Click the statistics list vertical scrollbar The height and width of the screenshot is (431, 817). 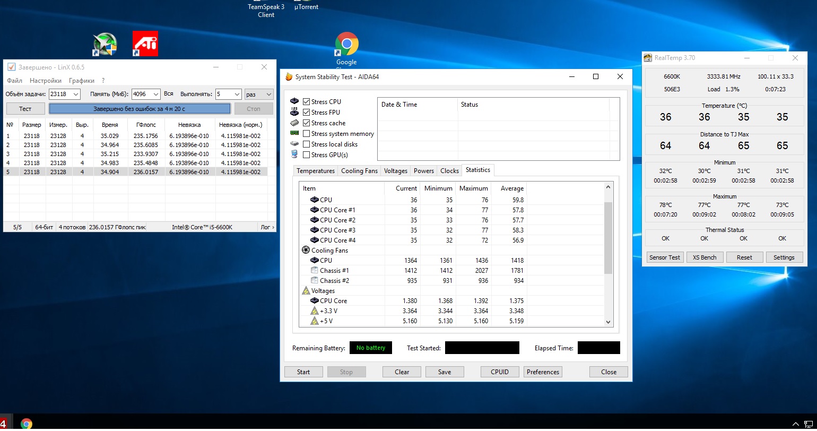tap(608, 237)
